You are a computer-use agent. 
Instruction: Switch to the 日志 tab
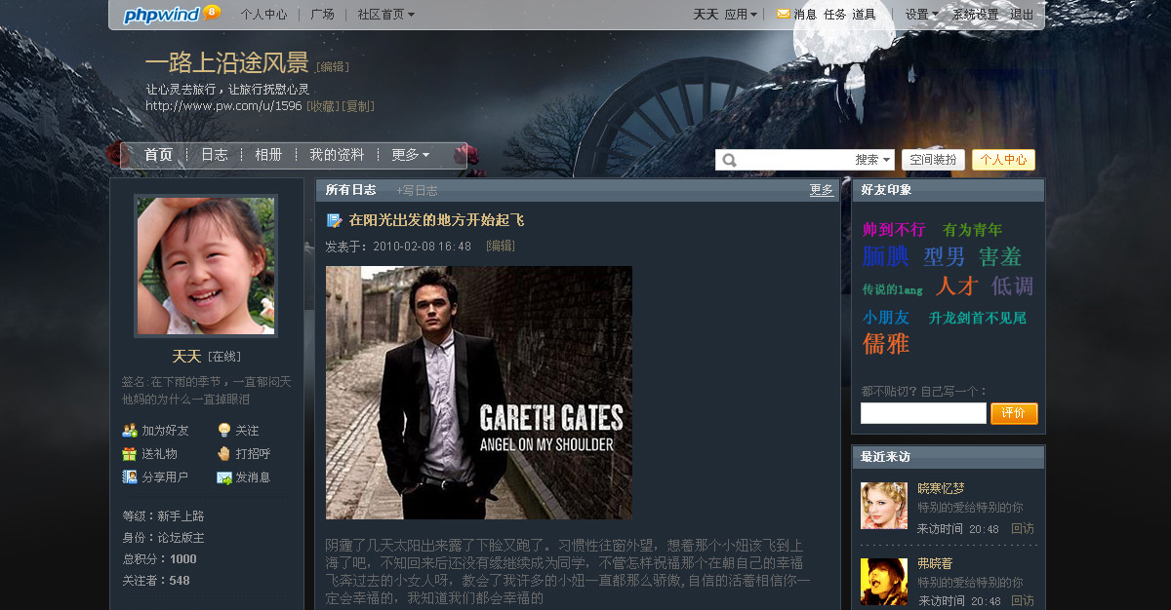pyautogui.click(x=214, y=155)
